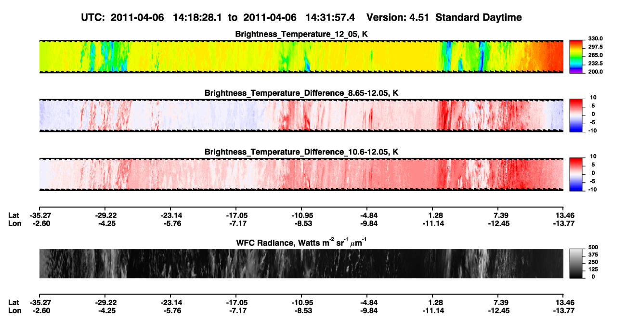Click the 10.6-12.05 difference image strip
This screenshot has height=321, width=626.
tap(301, 174)
